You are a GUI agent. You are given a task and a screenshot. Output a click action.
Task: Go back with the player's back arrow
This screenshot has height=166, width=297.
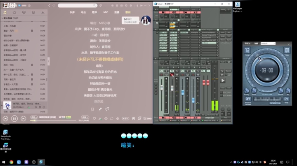click(49, 5)
